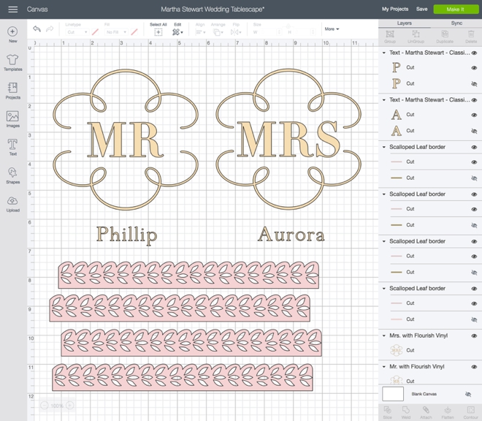Hide the Mrs. with Flourish Vinyl group
This screenshot has height=421, width=482.
point(474,335)
